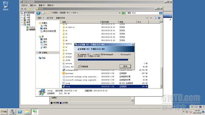
Task: Open 查看 menu in Server Manager
Action: click(42, 5)
